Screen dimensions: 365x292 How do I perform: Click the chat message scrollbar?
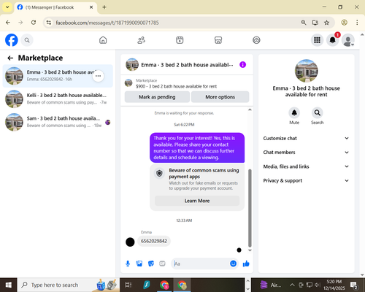coord(250,208)
